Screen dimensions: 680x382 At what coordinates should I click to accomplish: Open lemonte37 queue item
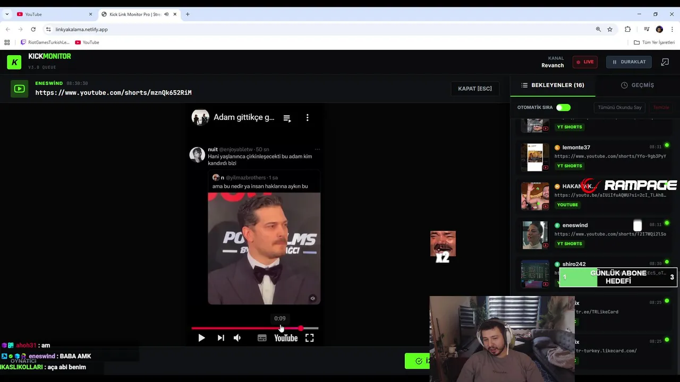(x=595, y=157)
